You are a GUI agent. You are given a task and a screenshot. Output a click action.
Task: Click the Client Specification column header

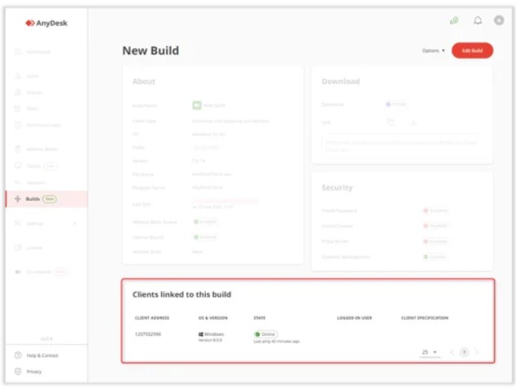(x=425, y=318)
